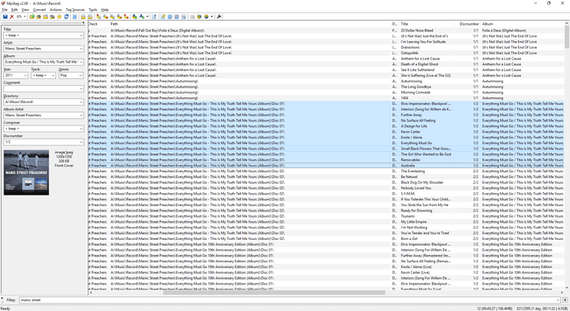
Task: Click the yellow star Favorites icon
Action: click(x=59, y=16)
